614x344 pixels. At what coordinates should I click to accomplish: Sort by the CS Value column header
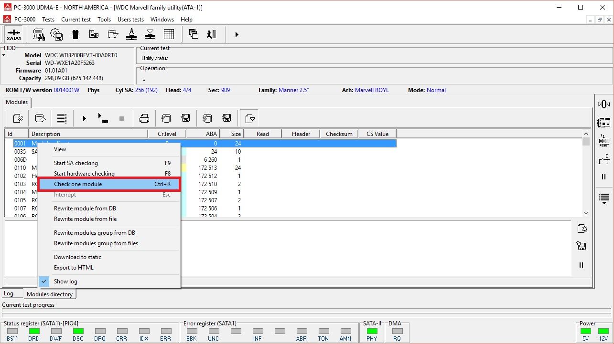377,134
